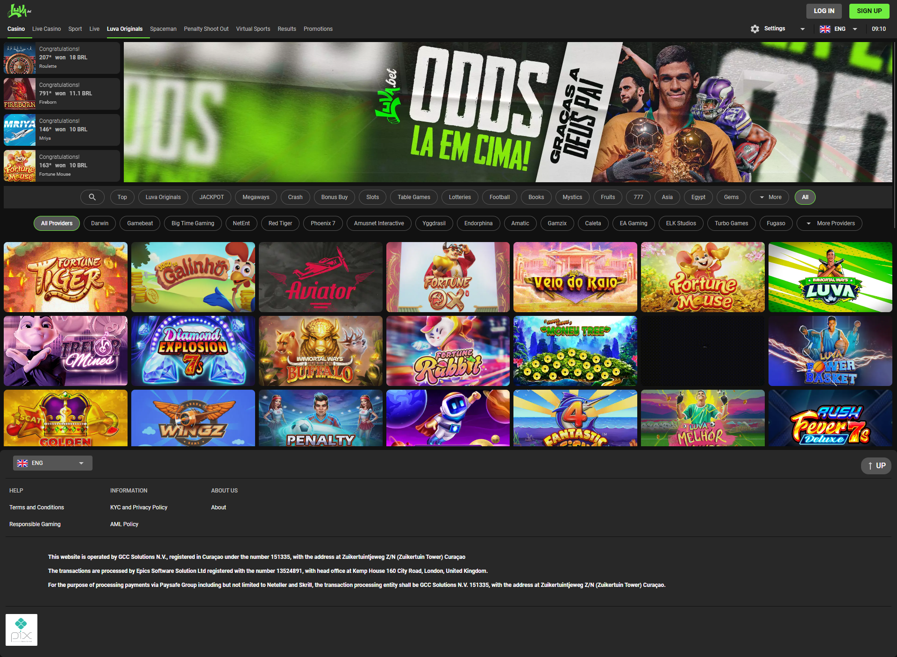Expand the More categories dropdown

click(769, 197)
